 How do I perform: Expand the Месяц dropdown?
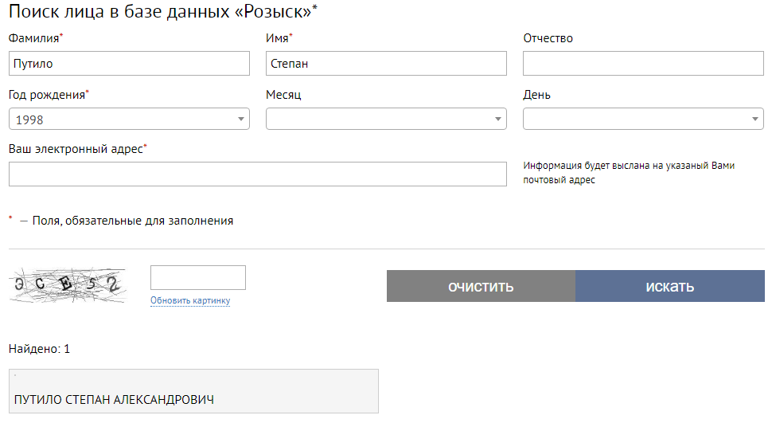point(386,119)
